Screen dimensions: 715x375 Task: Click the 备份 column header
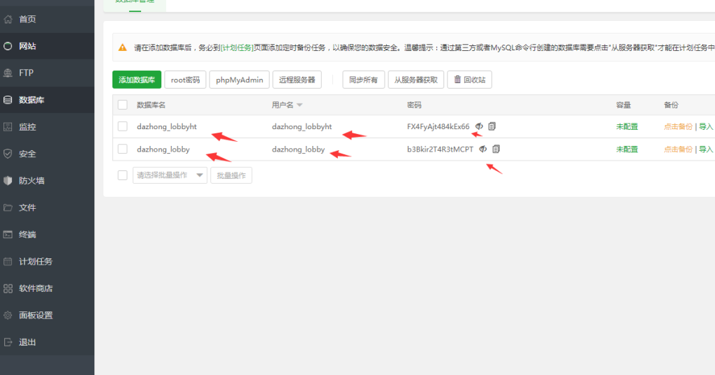click(671, 105)
